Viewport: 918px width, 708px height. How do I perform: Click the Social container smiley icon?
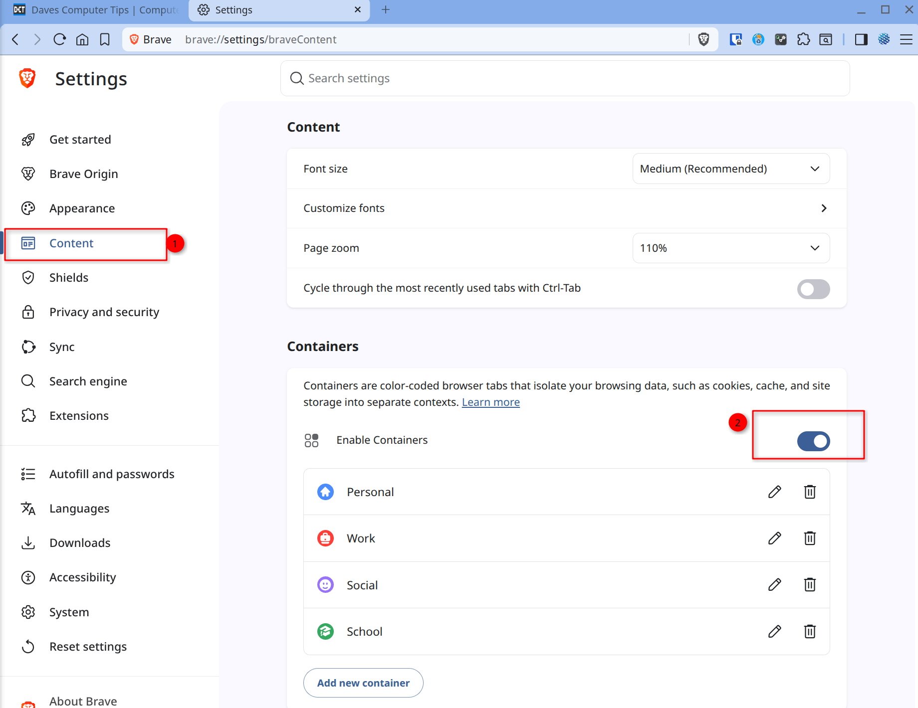point(325,585)
